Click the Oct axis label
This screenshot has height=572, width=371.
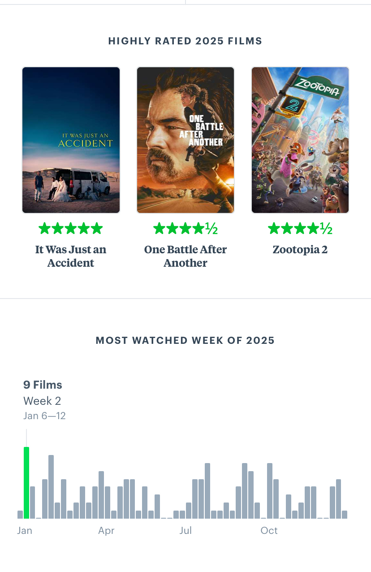[x=269, y=531]
